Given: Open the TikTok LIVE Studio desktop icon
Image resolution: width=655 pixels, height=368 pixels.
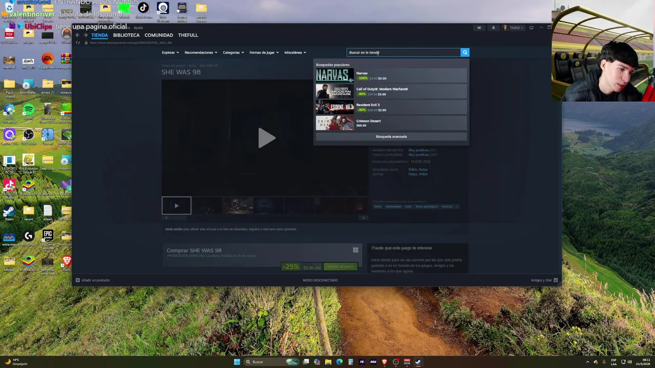Looking at the screenshot, I should point(9,188).
